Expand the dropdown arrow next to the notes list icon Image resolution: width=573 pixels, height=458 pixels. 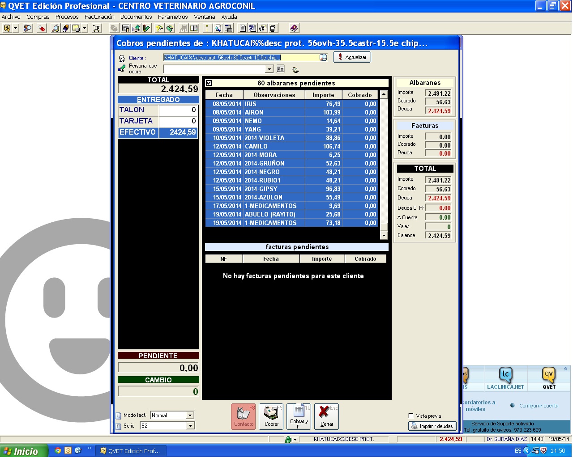pos(85,28)
